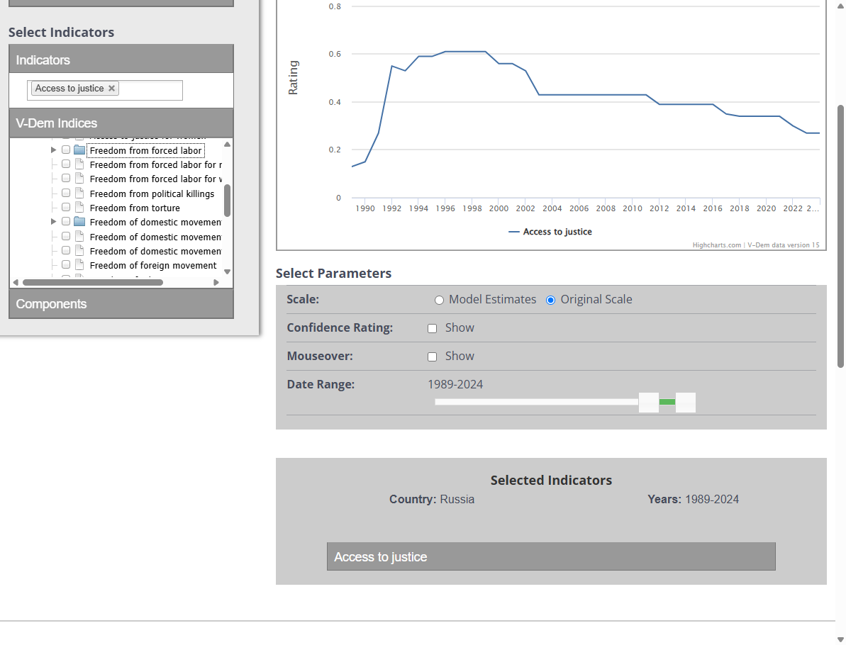846x645 pixels.
Task: Click the Freedom from forced labor folder icon
Action: coord(79,150)
